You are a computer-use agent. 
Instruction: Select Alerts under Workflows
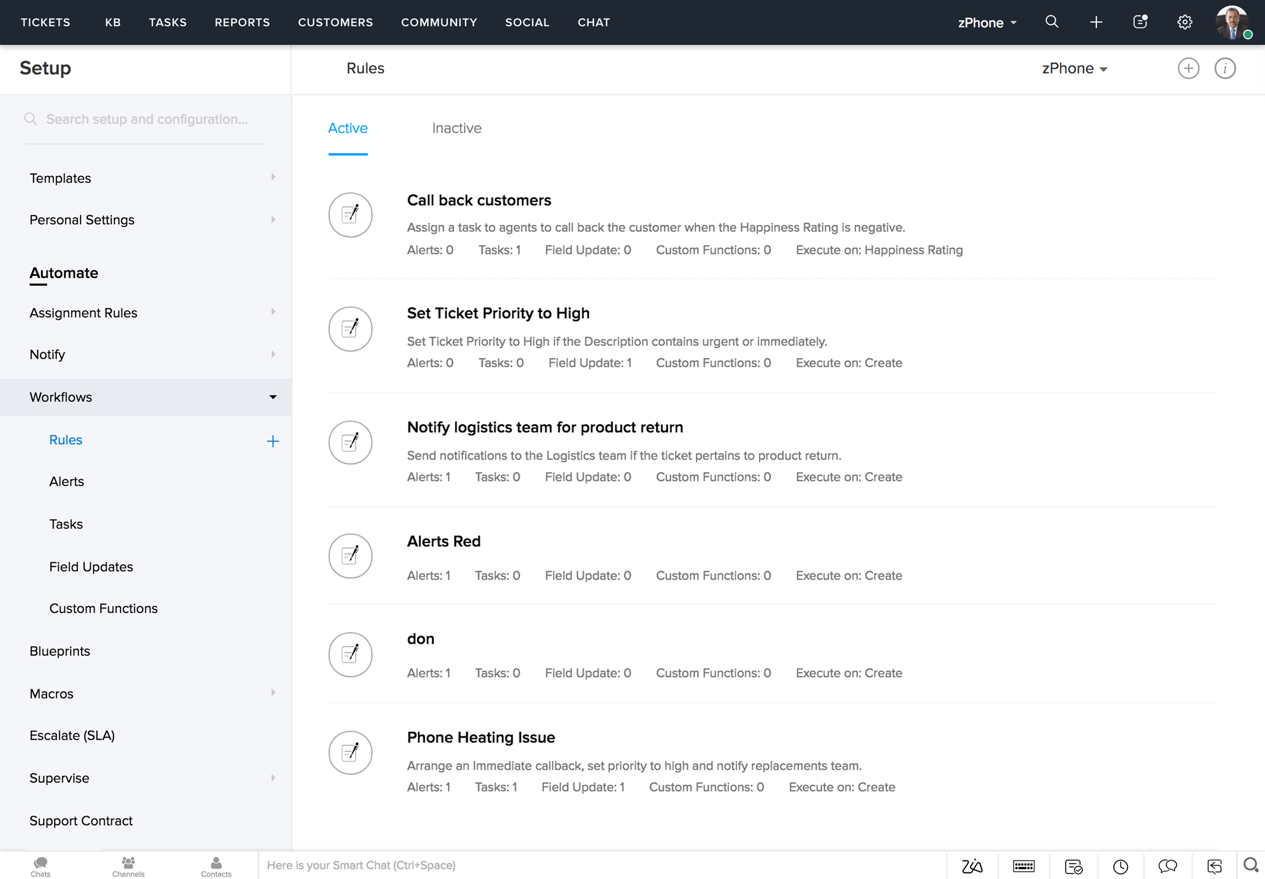click(x=66, y=482)
